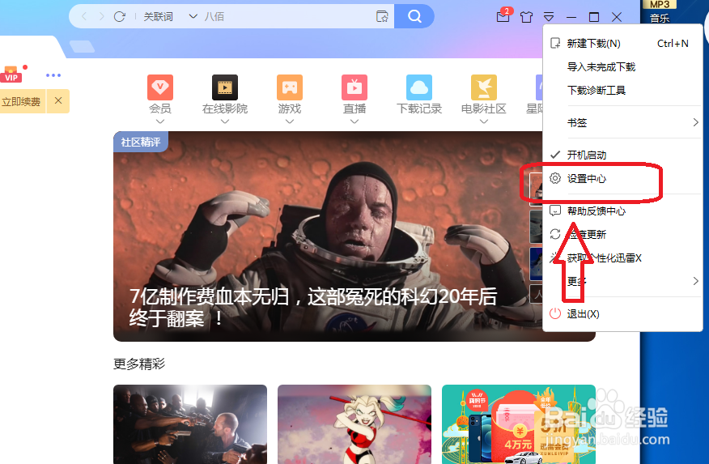The width and height of the screenshot is (709, 464).
Task: Toggle the main menu triangle icon
Action: point(549,17)
